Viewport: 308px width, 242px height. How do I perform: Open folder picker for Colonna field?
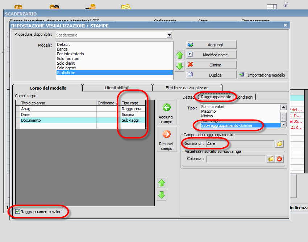(271, 159)
